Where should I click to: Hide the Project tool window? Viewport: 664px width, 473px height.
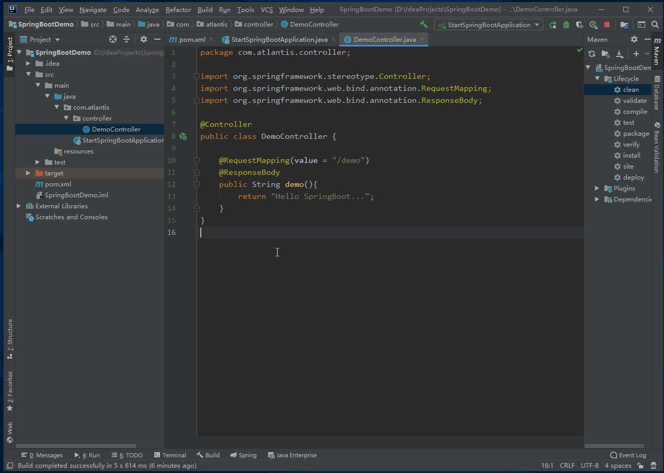coord(157,39)
